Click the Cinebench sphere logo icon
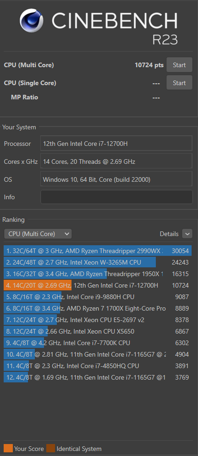 click(x=32, y=20)
